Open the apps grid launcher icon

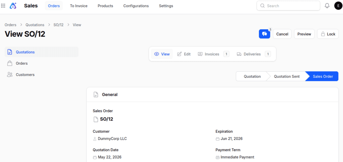[x=3, y=6]
